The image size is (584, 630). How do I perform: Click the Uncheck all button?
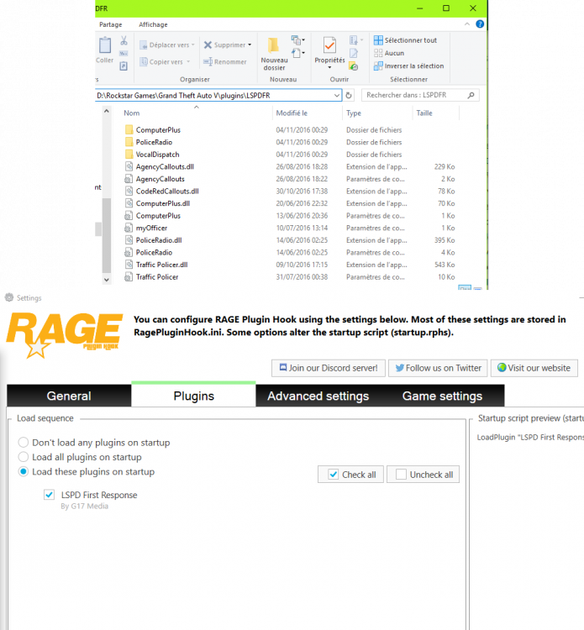click(x=423, y=475)
